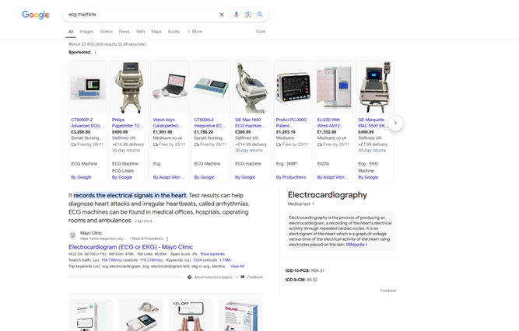Follow the Wikipedia link in knowledge panel

click(356, 245)
